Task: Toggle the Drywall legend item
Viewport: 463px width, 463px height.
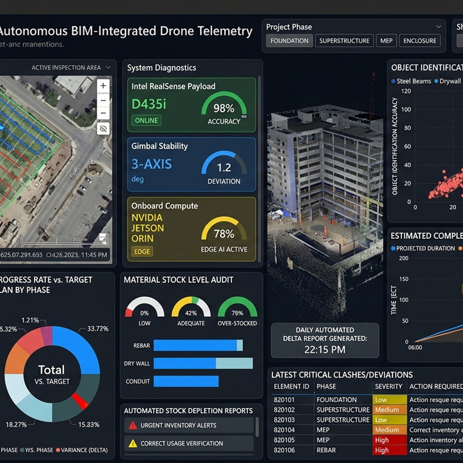Action: (x=448, y=81)
